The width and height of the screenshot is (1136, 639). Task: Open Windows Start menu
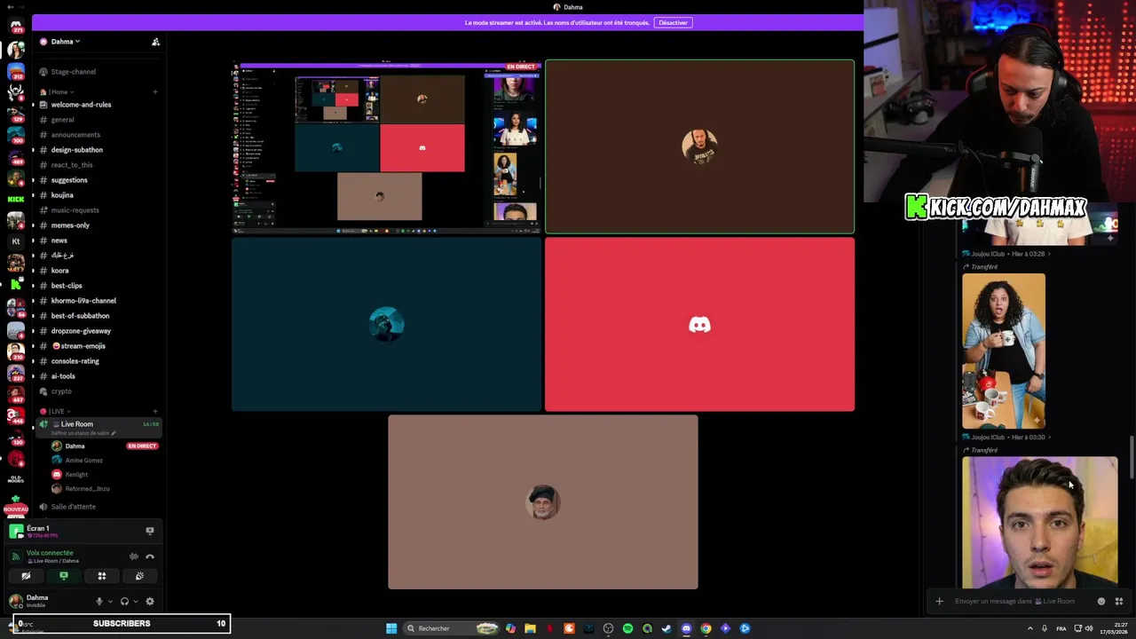point(391,628)
